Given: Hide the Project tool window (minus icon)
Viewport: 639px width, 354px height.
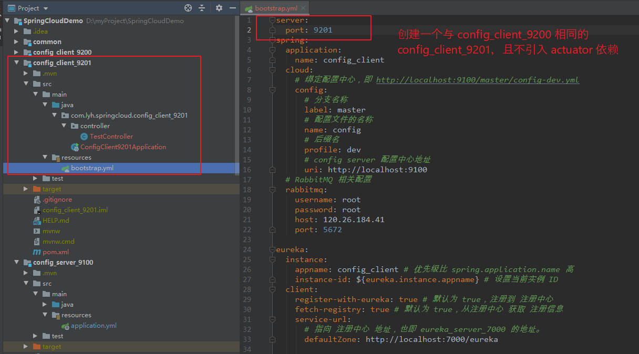Looking at the screenshot, I should tap(232, 8).
